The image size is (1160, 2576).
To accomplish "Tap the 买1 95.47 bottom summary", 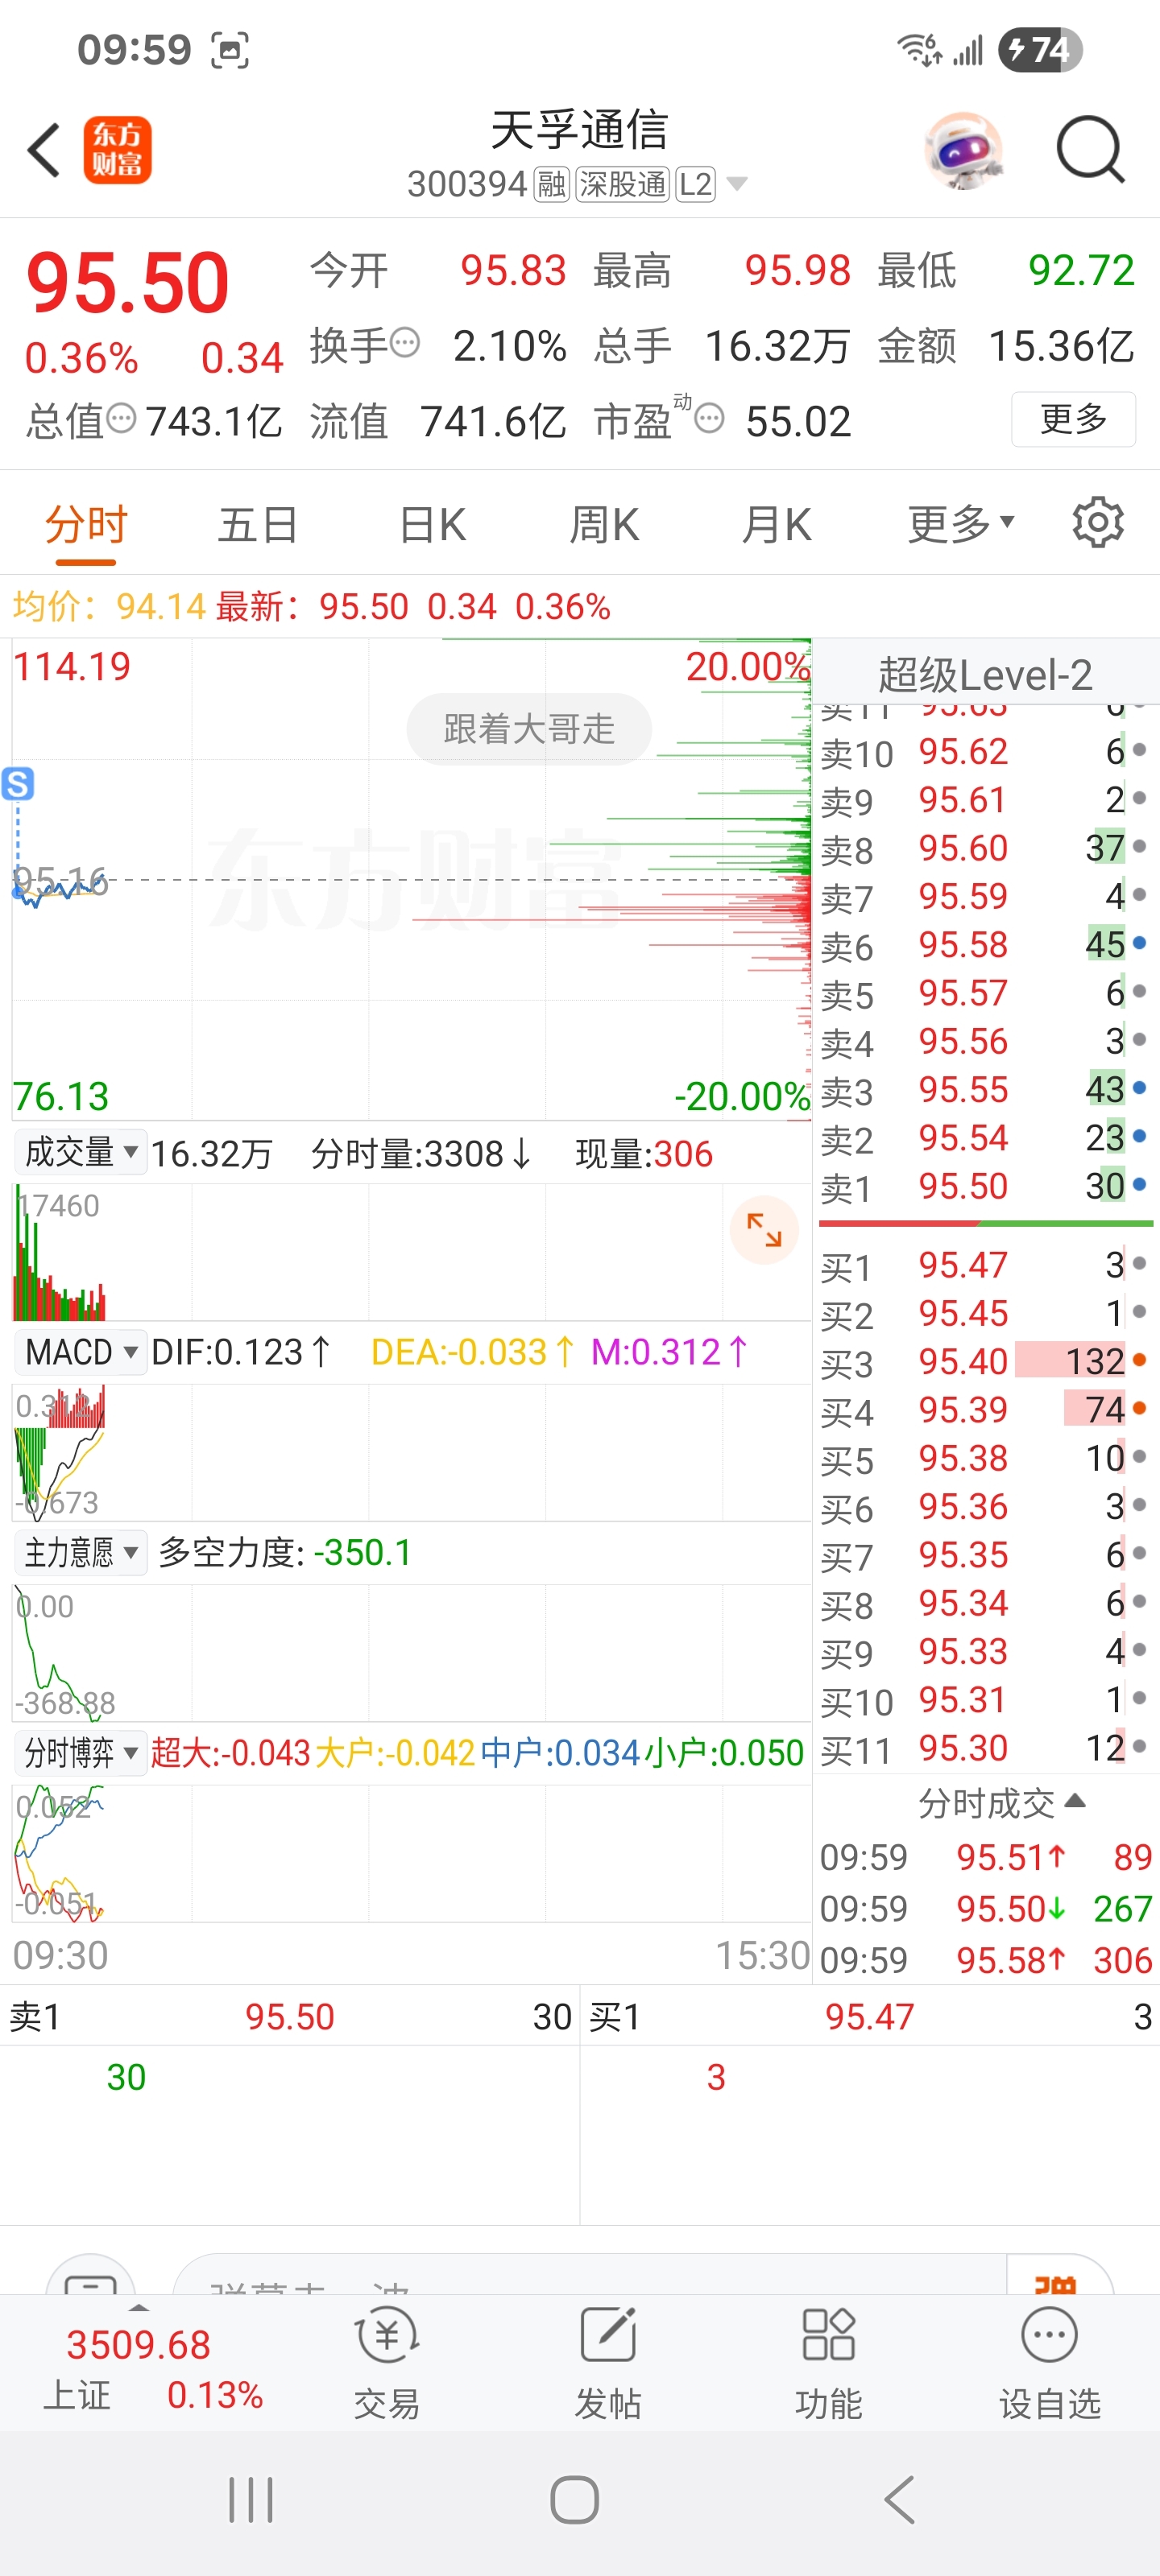I will 870,2016.
